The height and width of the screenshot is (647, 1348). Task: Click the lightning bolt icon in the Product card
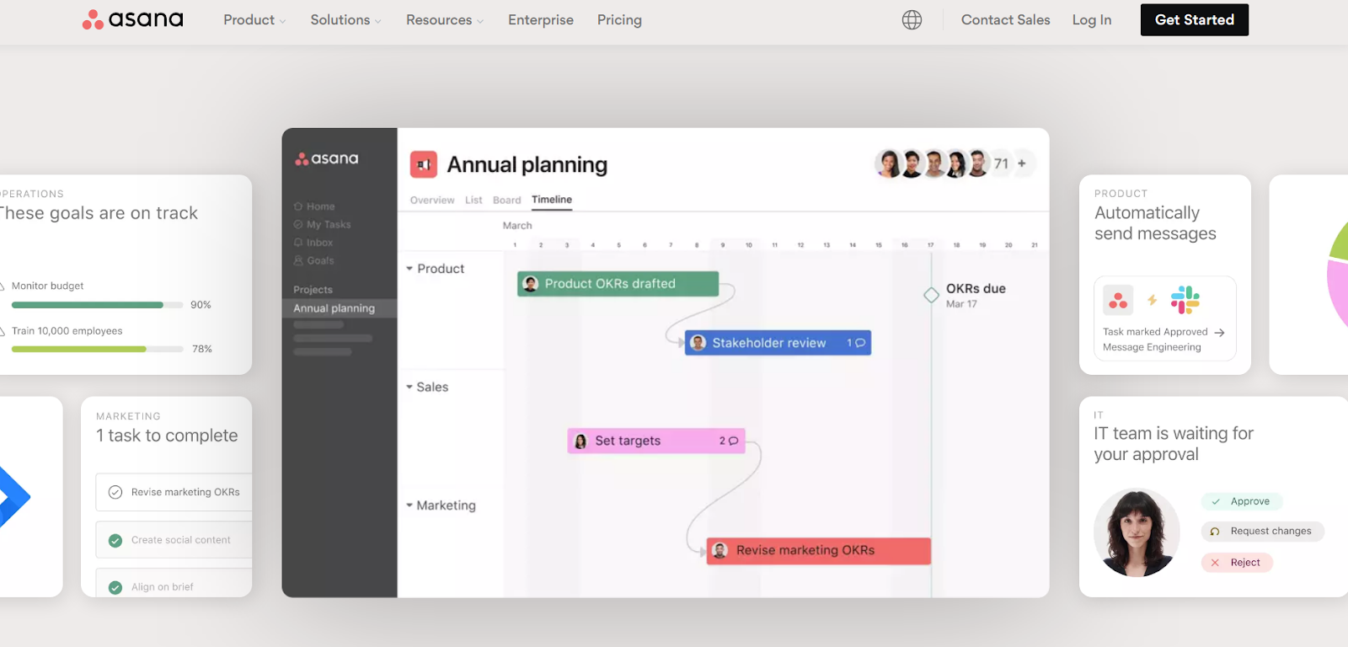coord(1152,300)
